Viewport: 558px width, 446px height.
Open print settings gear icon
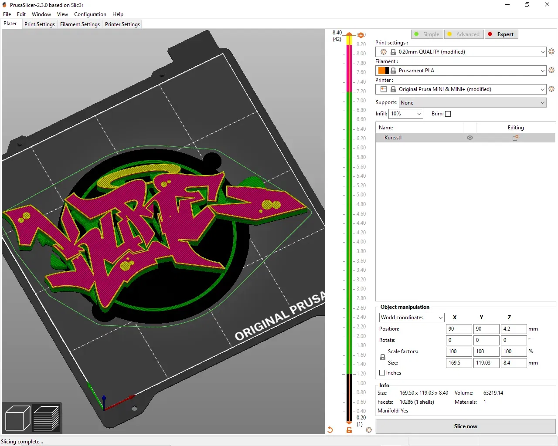[x=551, y=51]
